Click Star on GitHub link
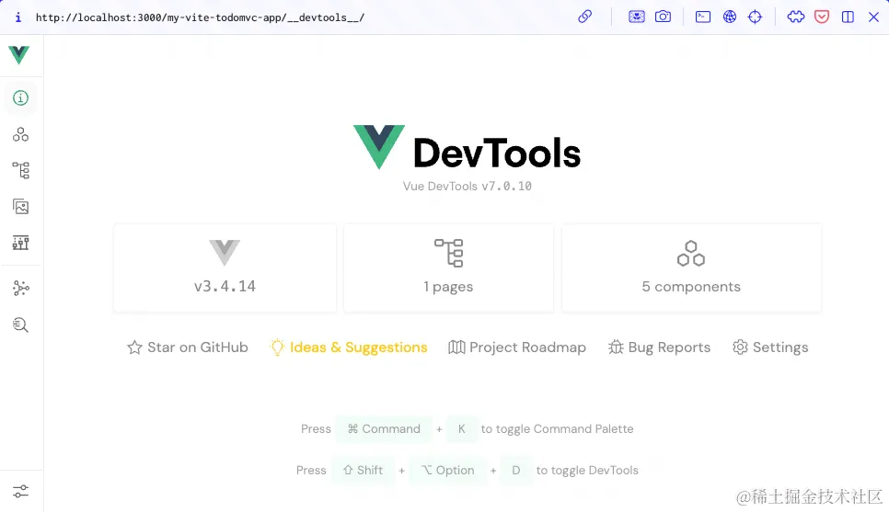This screenshot has width=889, height=512. pos(188,347)
